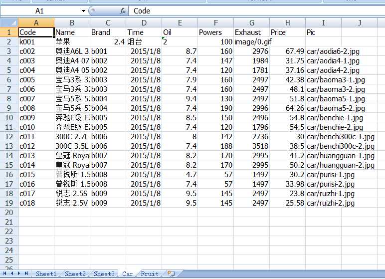This screenshot has width=385, height=279.
Task: Click the Select All corner button
Action: [9, 23]
